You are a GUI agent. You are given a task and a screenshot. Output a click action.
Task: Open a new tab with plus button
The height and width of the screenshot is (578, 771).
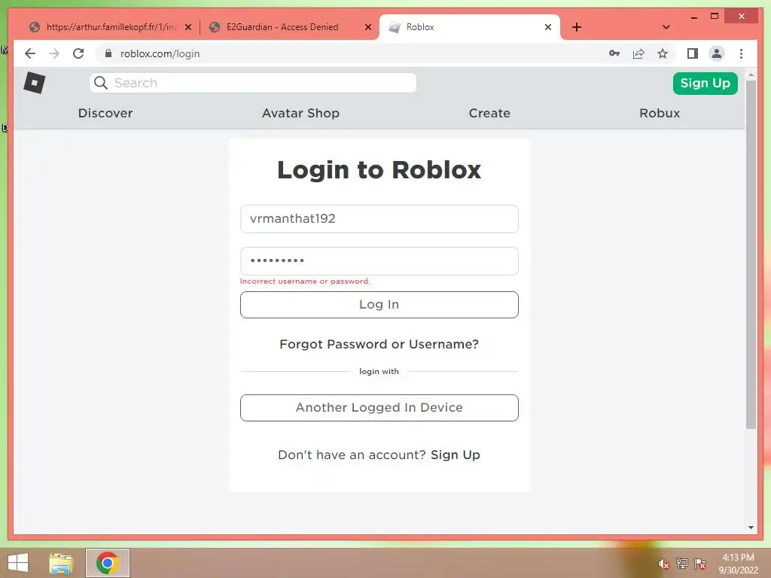(x=577, y=27)
